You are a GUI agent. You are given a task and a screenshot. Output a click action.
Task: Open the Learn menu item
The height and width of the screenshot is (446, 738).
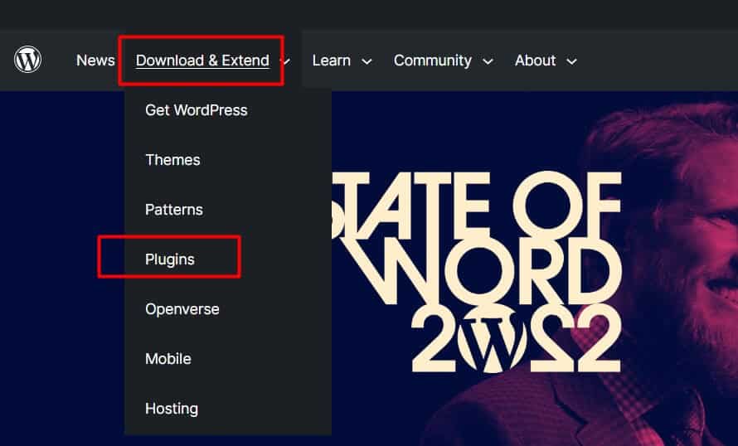coord(332,61)
